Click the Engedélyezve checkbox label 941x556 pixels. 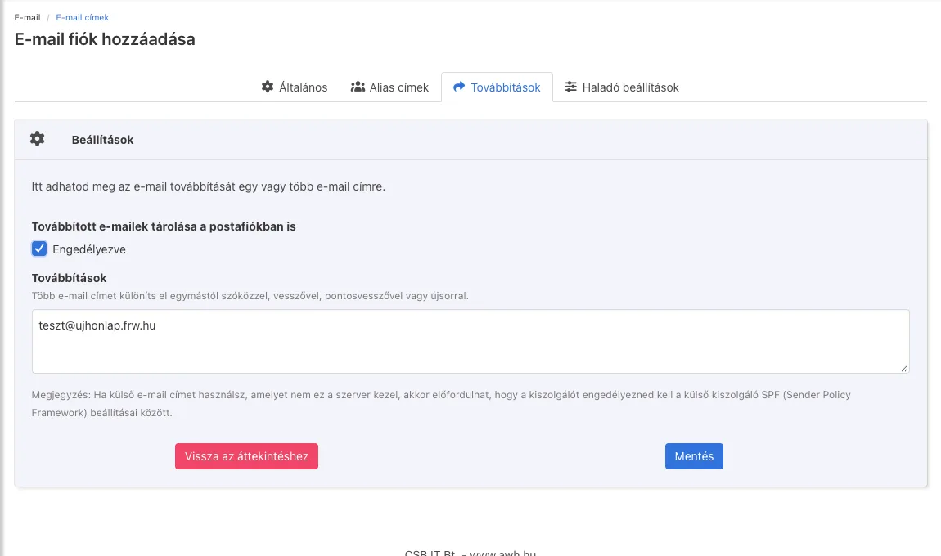(x=89, y=249)
